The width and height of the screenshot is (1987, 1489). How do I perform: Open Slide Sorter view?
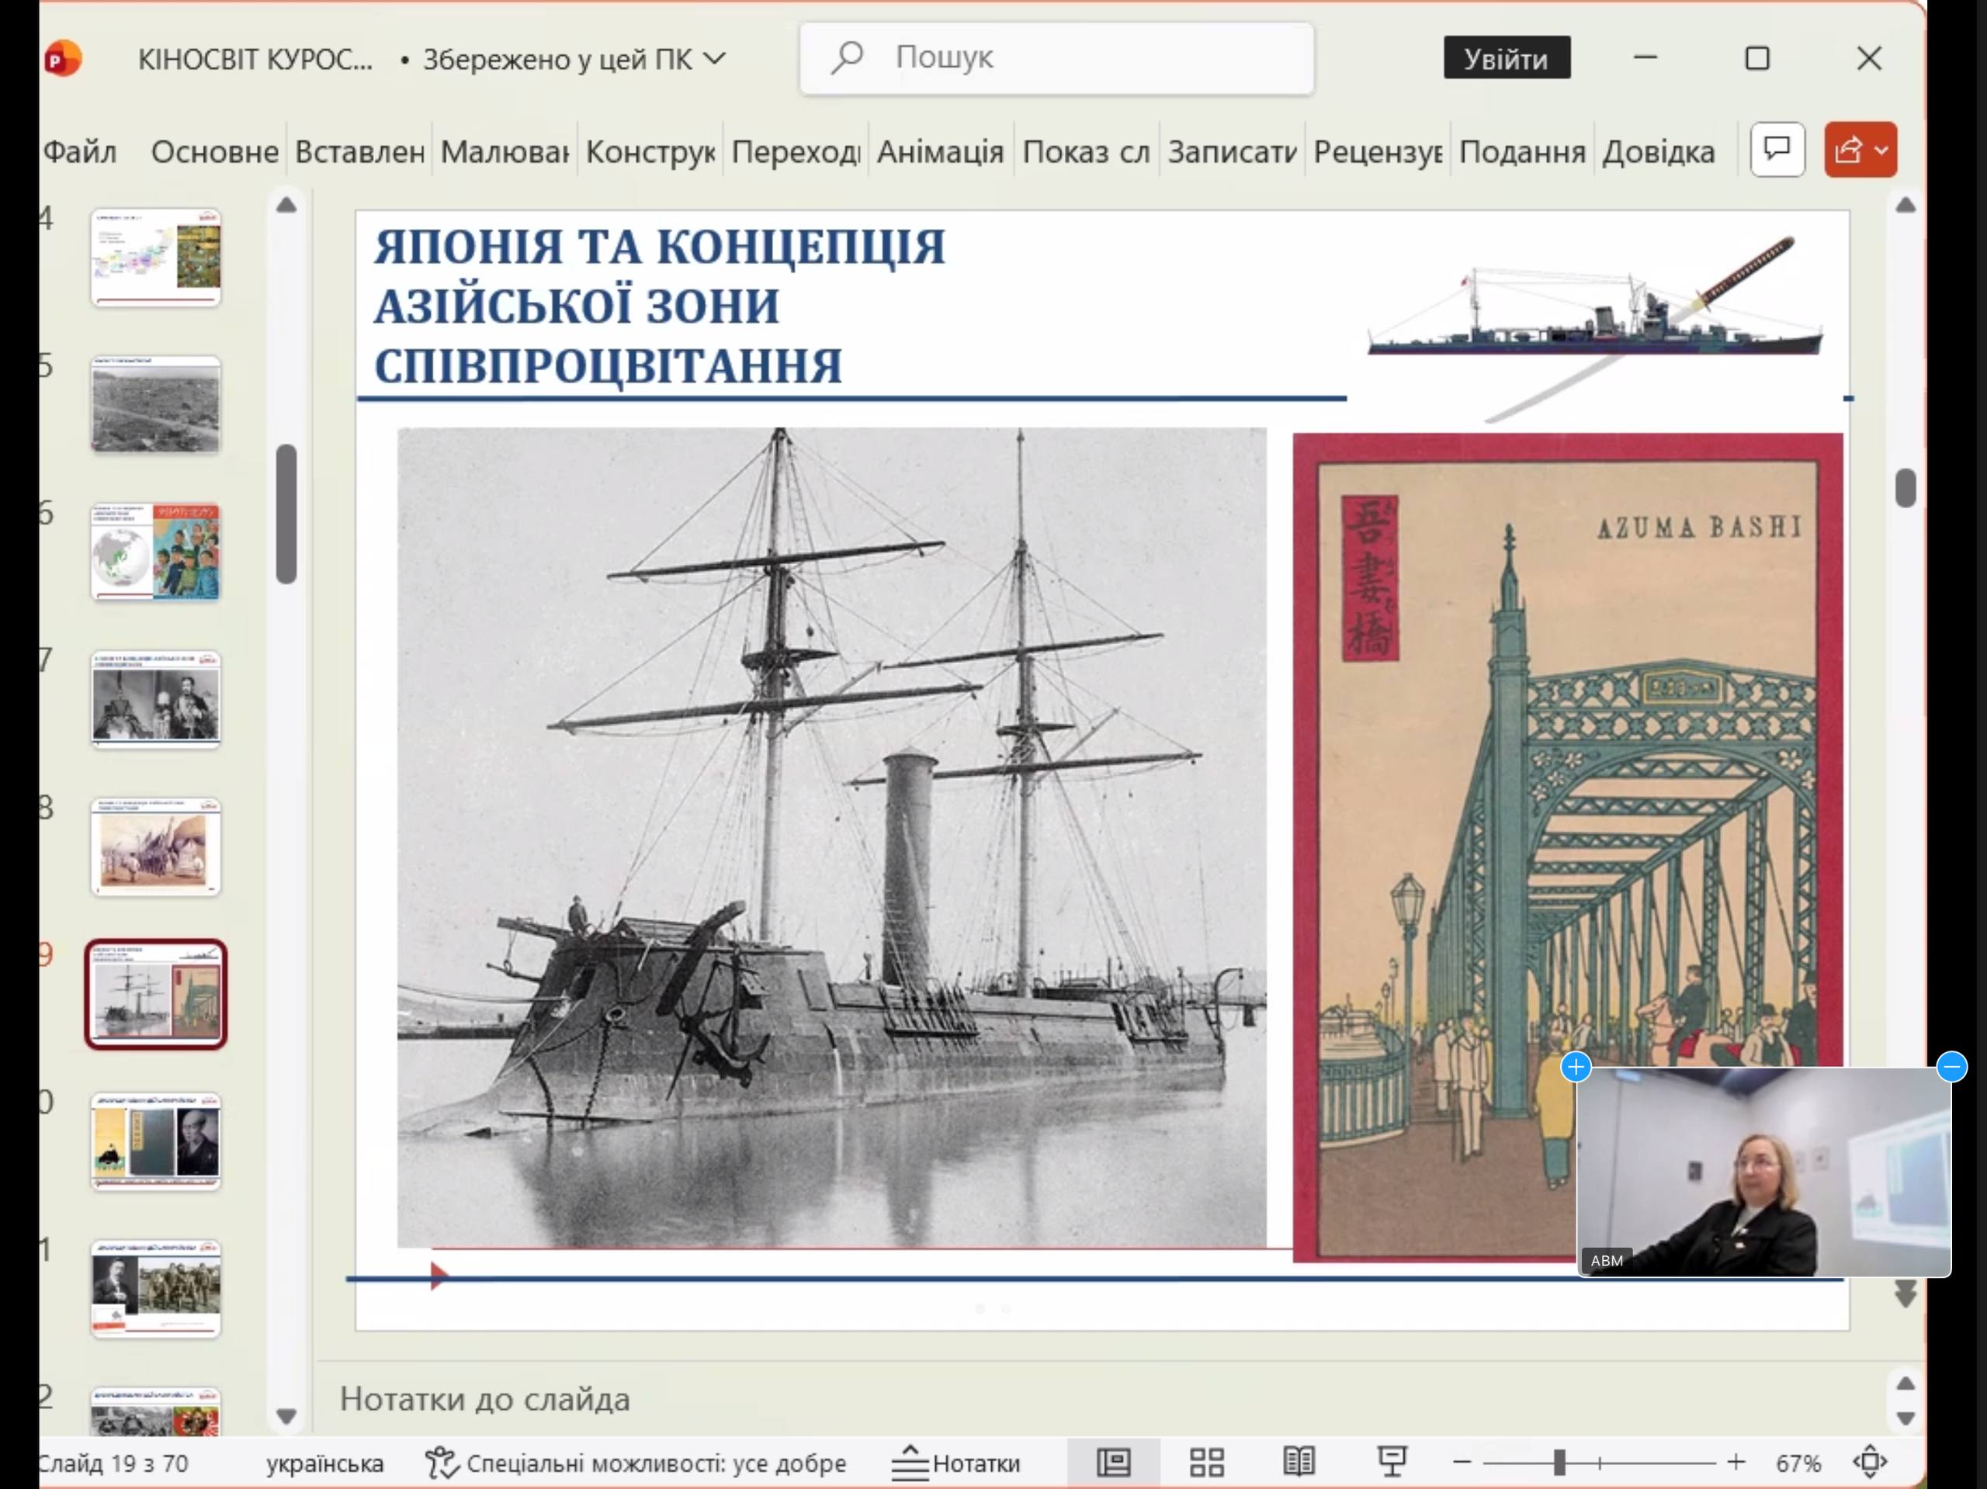coord(1206,1463)
